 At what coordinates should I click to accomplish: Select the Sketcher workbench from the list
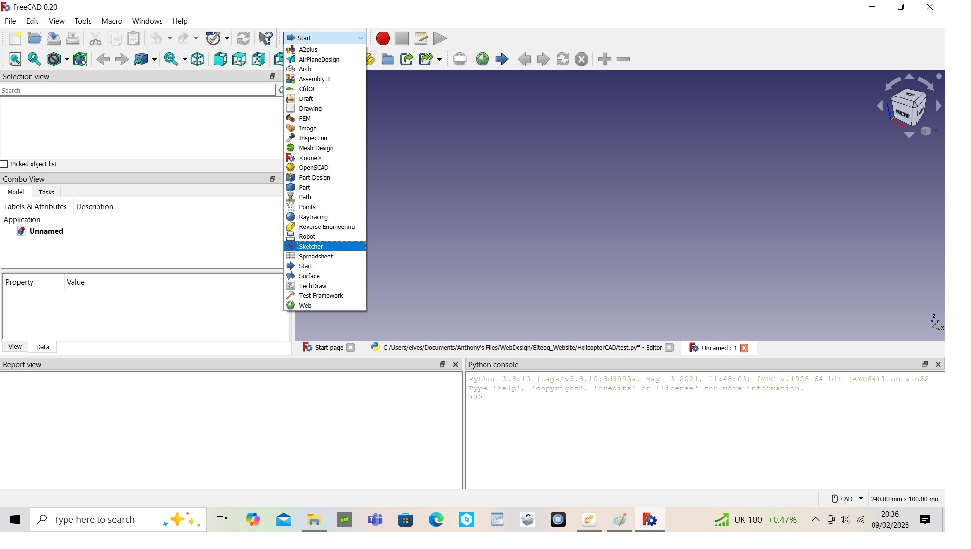[x=310, y=246]
